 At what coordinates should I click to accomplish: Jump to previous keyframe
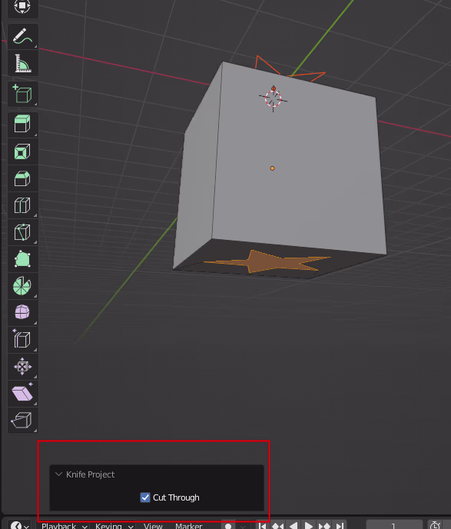(277, 526)
